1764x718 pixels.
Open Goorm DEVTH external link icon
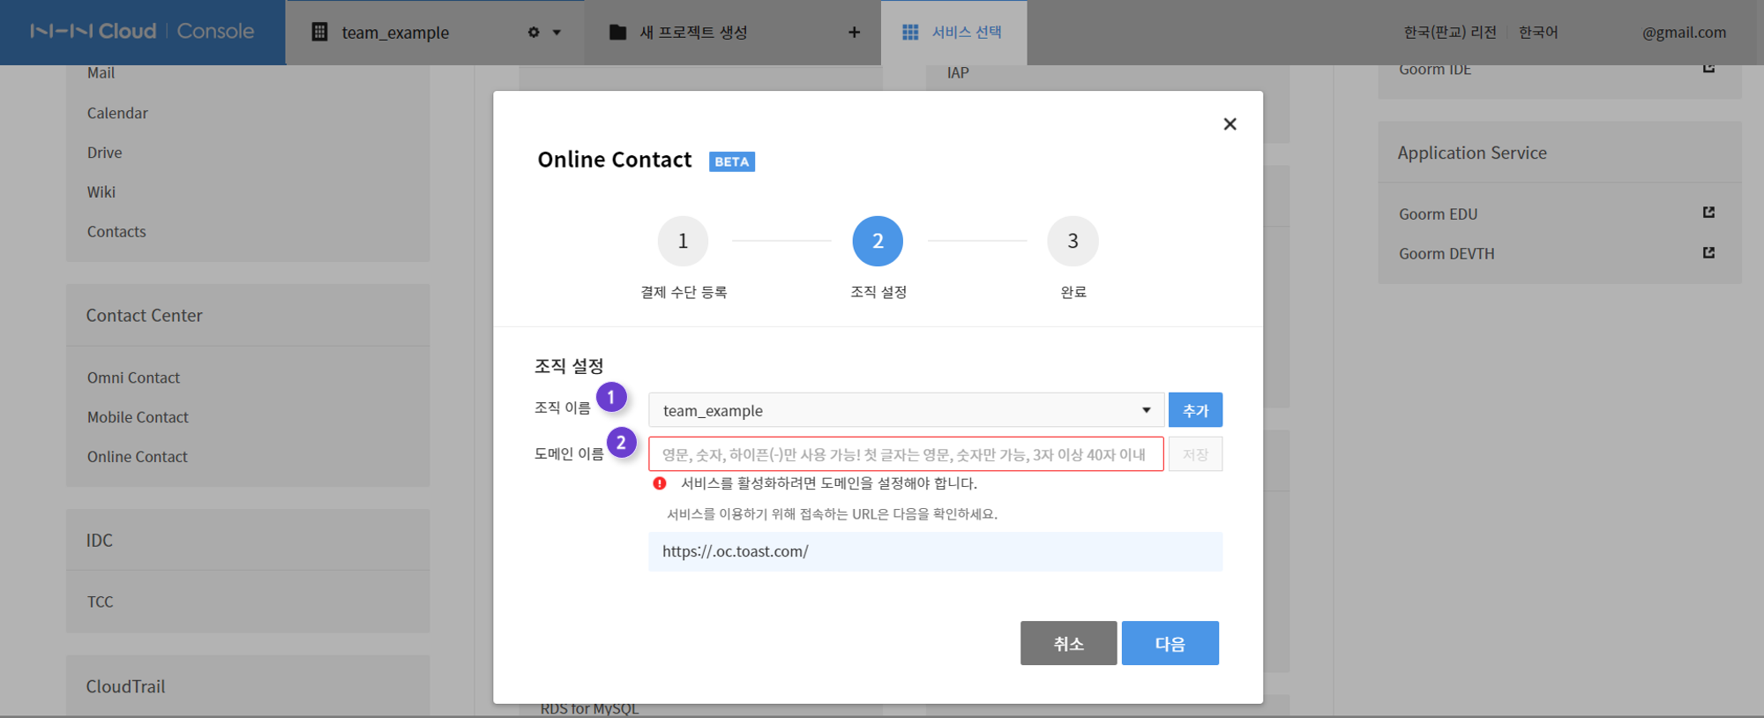click(x=1708, y=252)
